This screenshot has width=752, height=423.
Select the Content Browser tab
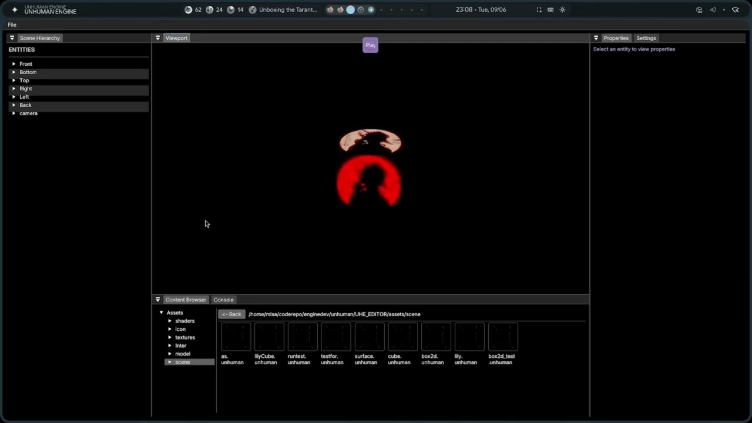point(186,300)
